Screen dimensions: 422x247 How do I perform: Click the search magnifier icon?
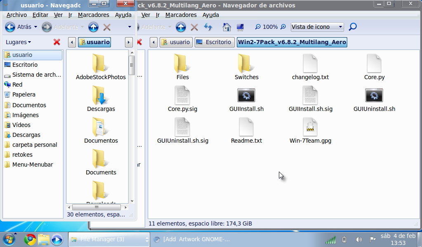(x=353, y=27)
